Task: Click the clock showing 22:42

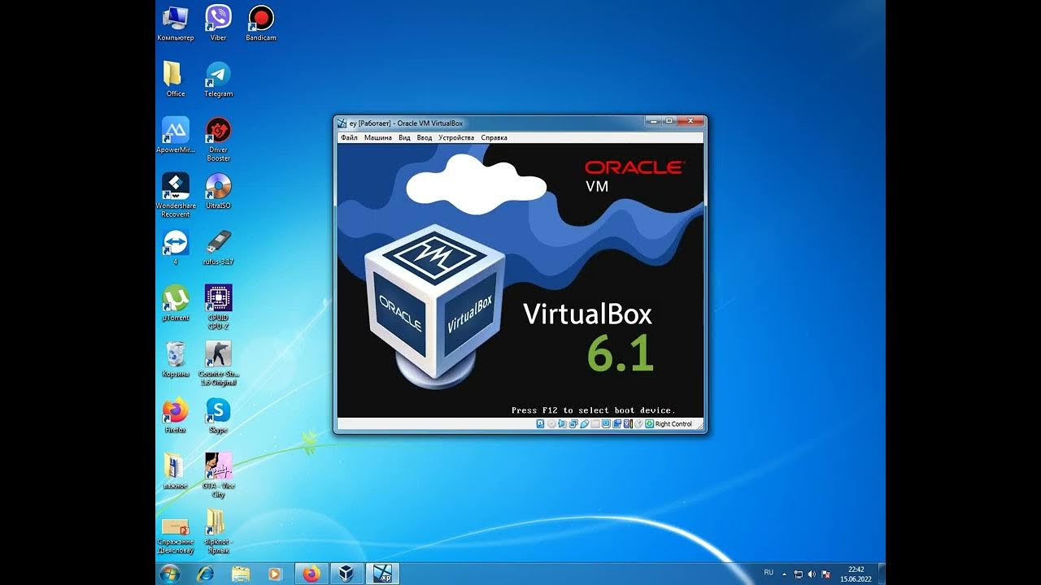Action: 856,570
